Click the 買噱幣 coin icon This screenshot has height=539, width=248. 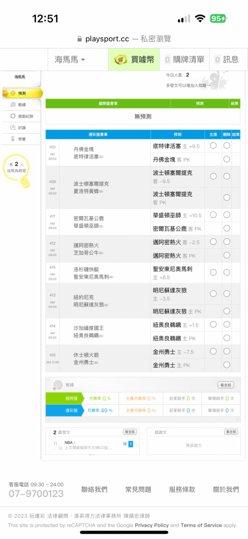(x=121, y=59)
